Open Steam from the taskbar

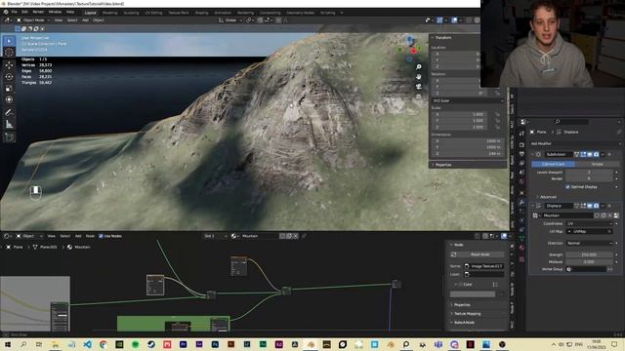click(151, 344)
